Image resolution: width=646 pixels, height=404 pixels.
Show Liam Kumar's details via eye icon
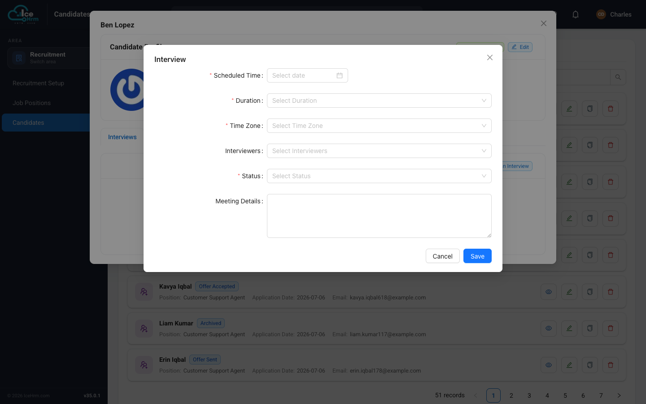(549, 328)
